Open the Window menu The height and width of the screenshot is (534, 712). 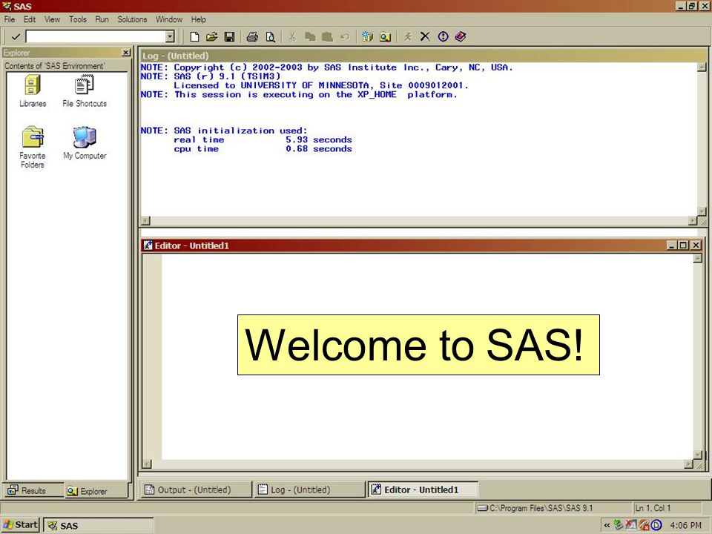click(169, 19)
